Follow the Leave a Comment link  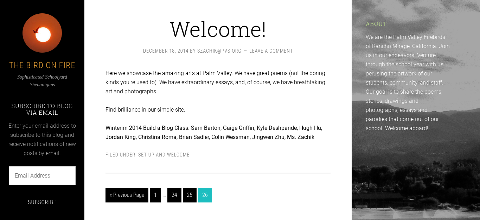click(x=271, y=51)
